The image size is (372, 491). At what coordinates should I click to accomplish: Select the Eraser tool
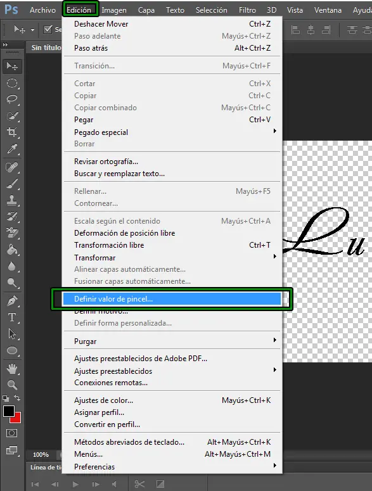tap(12, 233)
